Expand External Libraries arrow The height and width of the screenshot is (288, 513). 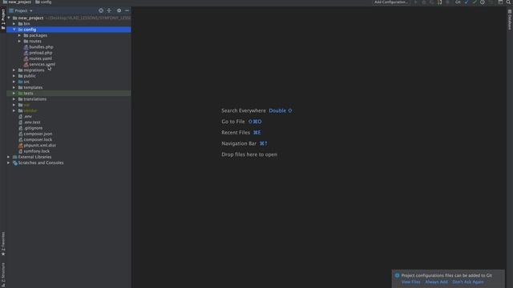[x=9, y=157]
